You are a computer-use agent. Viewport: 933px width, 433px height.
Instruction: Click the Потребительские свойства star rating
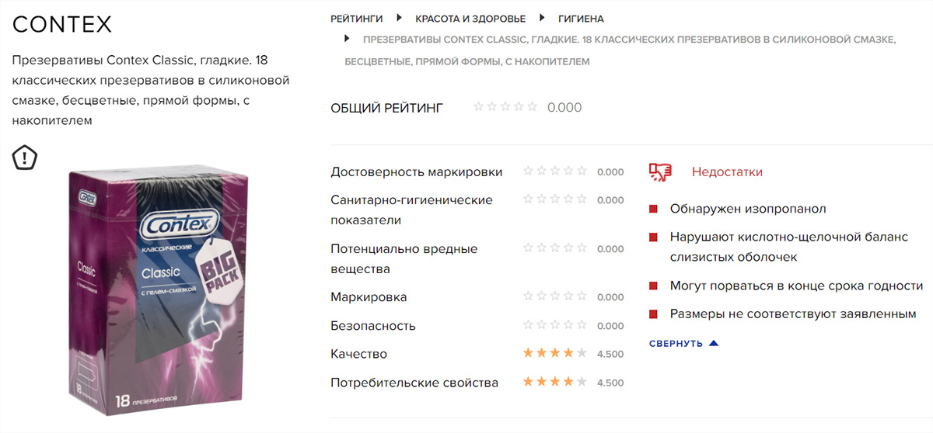click(555, 382)
